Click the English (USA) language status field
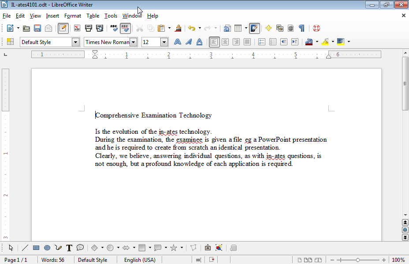This screenshot has width=409, height=264. click(x=140, y=260)
